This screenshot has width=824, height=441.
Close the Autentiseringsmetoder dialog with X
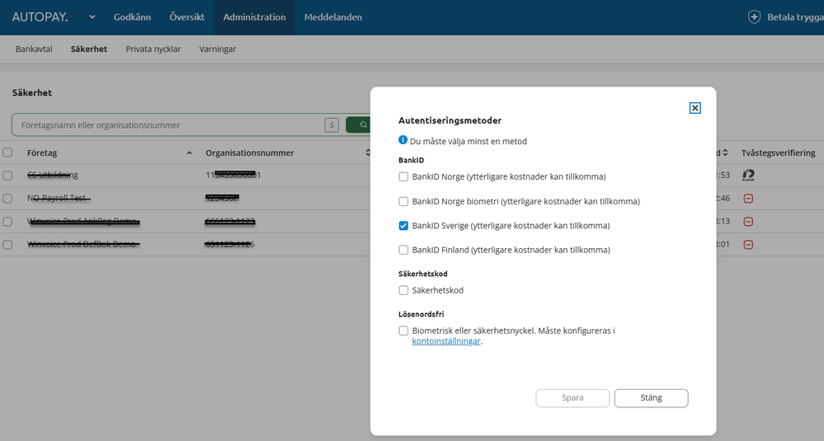pos(695,108)
